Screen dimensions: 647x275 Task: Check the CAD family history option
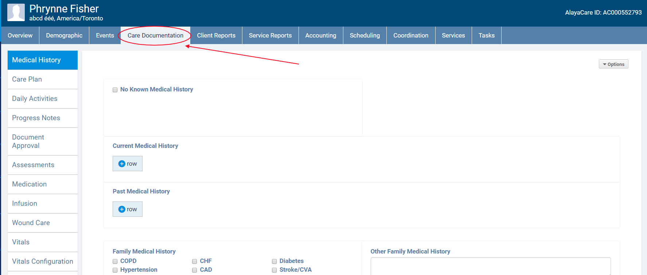pos(195,270)
